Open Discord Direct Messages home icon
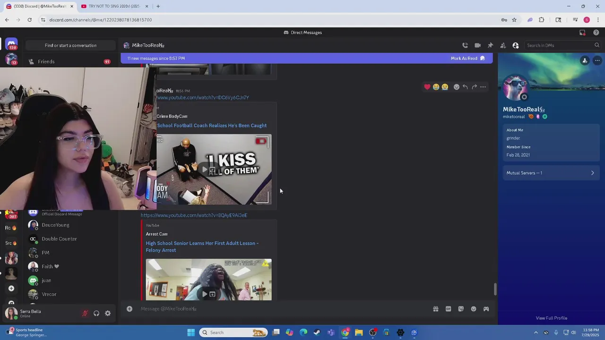605x340 pixels. click(x=11, y=44)
